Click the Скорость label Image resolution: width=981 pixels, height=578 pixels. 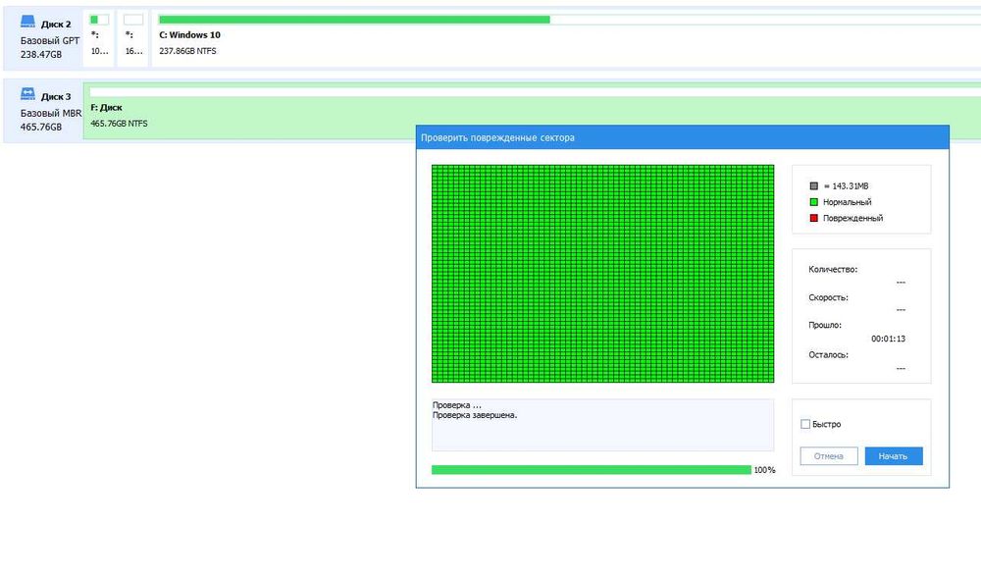(x=828, y=297)
